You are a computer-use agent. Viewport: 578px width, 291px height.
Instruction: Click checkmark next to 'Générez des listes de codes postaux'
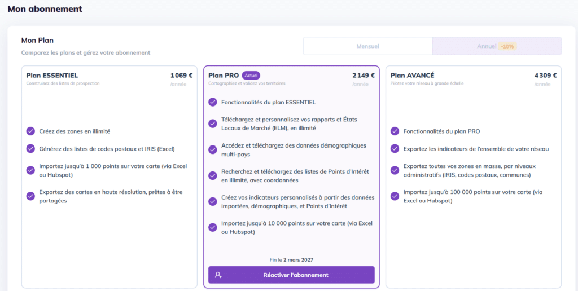[x=30, y=149]
